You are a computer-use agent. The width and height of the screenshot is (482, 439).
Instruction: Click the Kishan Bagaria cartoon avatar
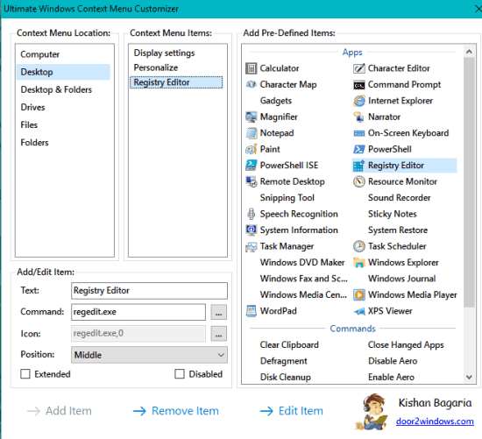(x=371, y=411)
